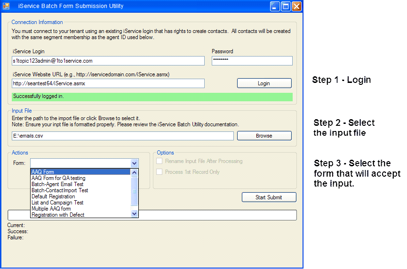The height and width of the screenshot is (269, 407).
Task: Choose Registration with Defect form
Action: click(x=80, y=215)
